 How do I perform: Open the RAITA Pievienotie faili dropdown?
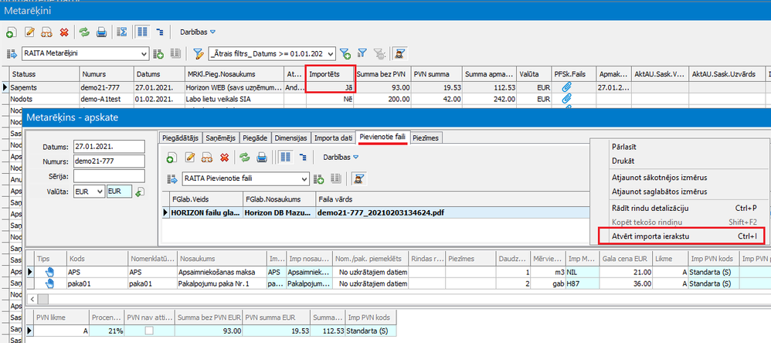[304, 178]
